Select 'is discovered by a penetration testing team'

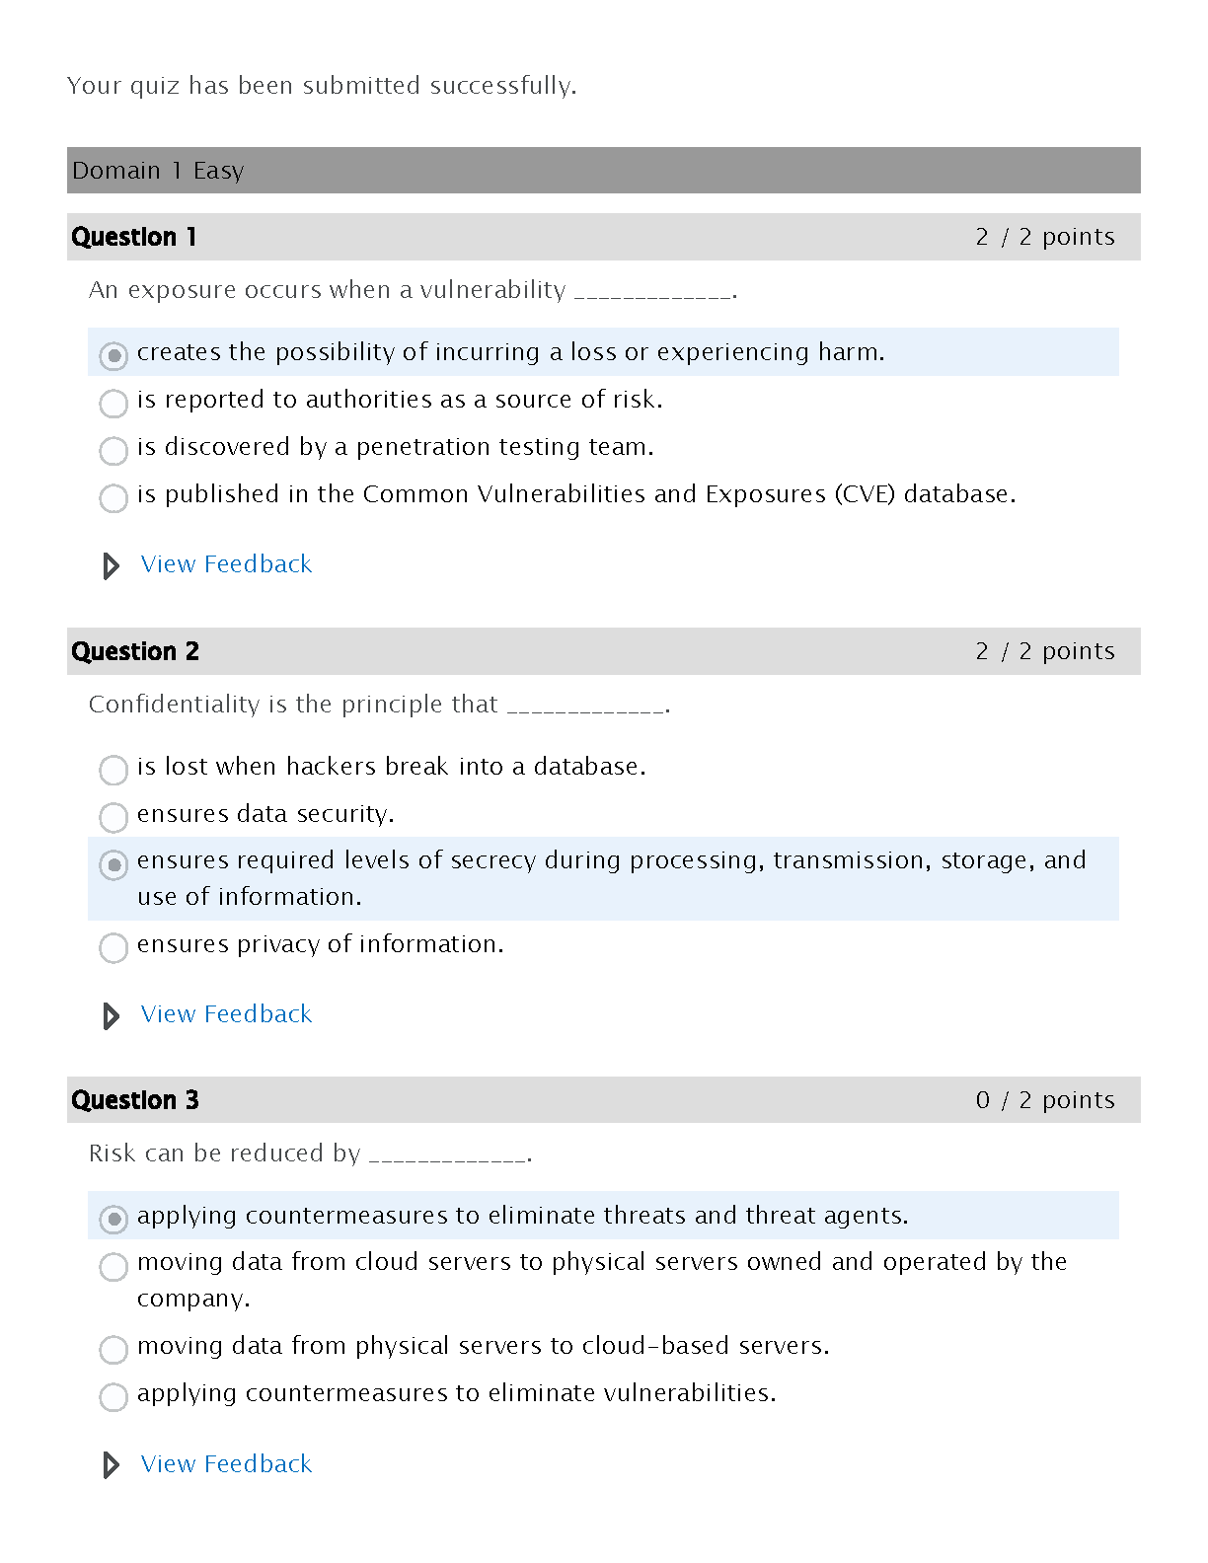(x=113, y=450)
